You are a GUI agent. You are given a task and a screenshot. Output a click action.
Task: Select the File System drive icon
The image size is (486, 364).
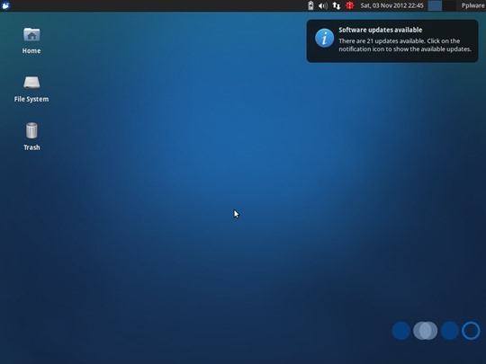31,83
